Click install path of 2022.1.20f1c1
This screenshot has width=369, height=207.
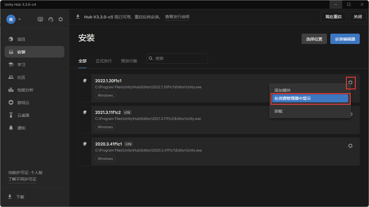click(148, 87)
